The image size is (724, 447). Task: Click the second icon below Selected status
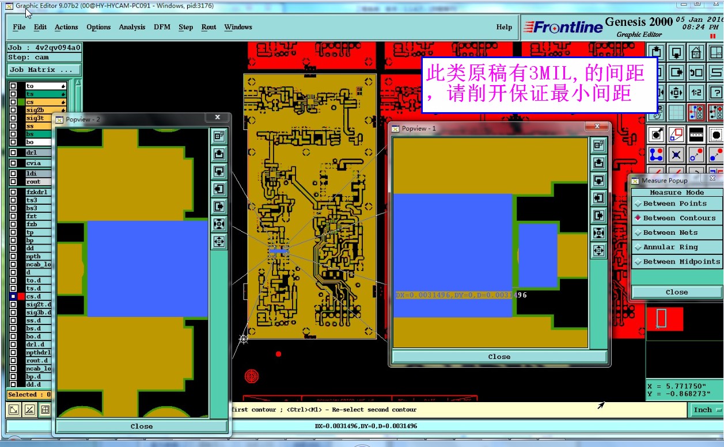[29, 410]
